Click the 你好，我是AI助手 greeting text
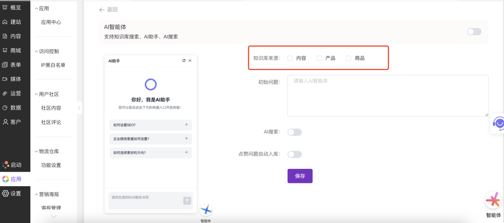 coord(151,100)
